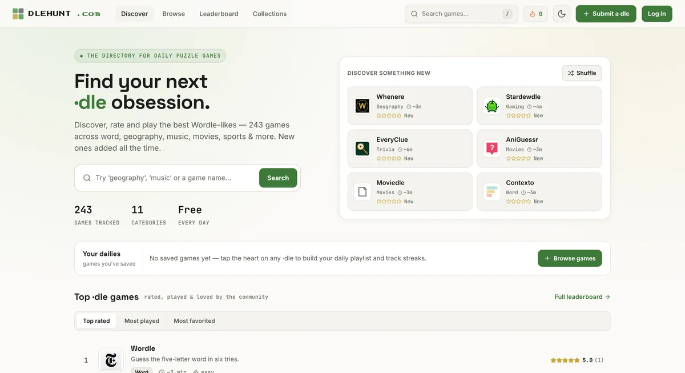The height and width of the screenshot is (373, 685).
Task: Click the 'Discover something new' heading
Action: pos(389,73)
